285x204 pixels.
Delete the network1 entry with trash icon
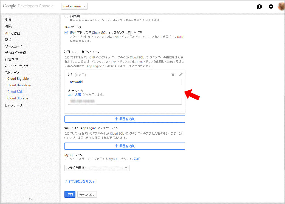point(173,74)
